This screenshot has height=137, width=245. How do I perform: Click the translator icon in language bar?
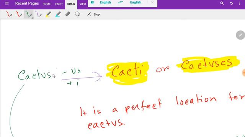92,2
